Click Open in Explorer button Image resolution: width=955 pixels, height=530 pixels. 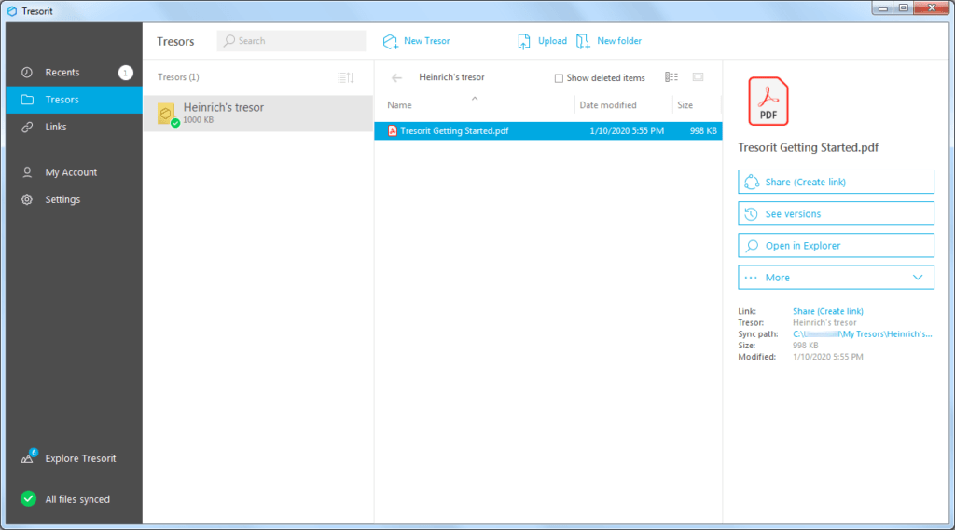pyautogui.click(x=836, y=245)
